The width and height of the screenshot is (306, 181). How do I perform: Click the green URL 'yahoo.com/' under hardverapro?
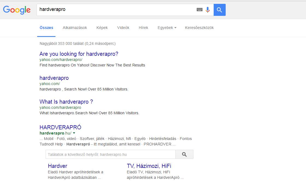50,84
